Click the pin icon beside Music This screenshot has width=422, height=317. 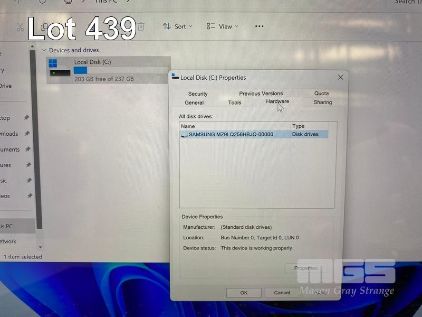point(27,181)
